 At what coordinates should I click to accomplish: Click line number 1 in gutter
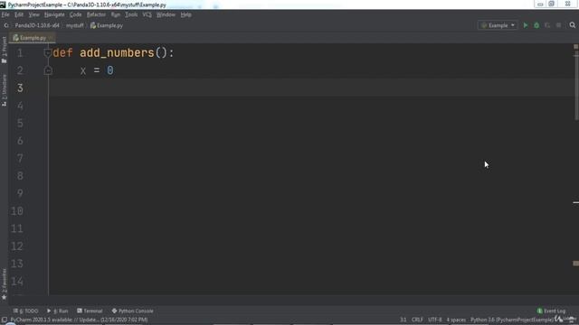click(20, 53)
